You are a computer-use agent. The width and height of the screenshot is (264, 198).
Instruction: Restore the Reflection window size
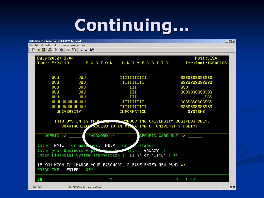click(x=230, y=41)
